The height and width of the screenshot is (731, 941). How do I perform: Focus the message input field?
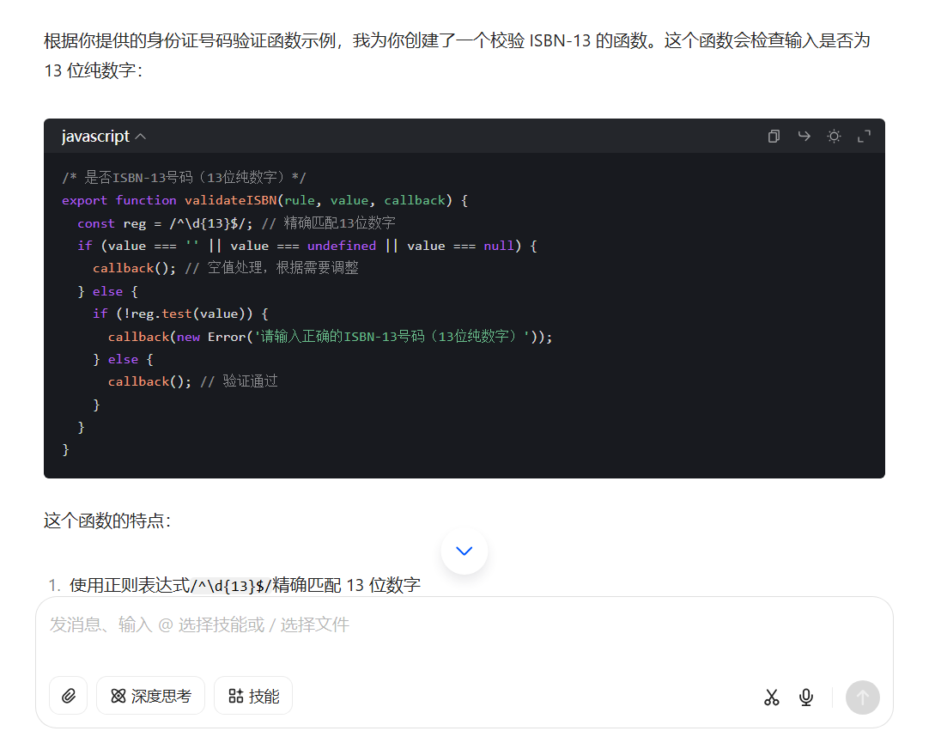pos(464,625)
